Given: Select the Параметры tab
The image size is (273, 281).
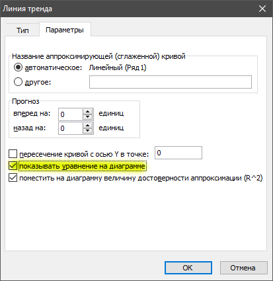Looking at the screenshot, I should 65,30.
